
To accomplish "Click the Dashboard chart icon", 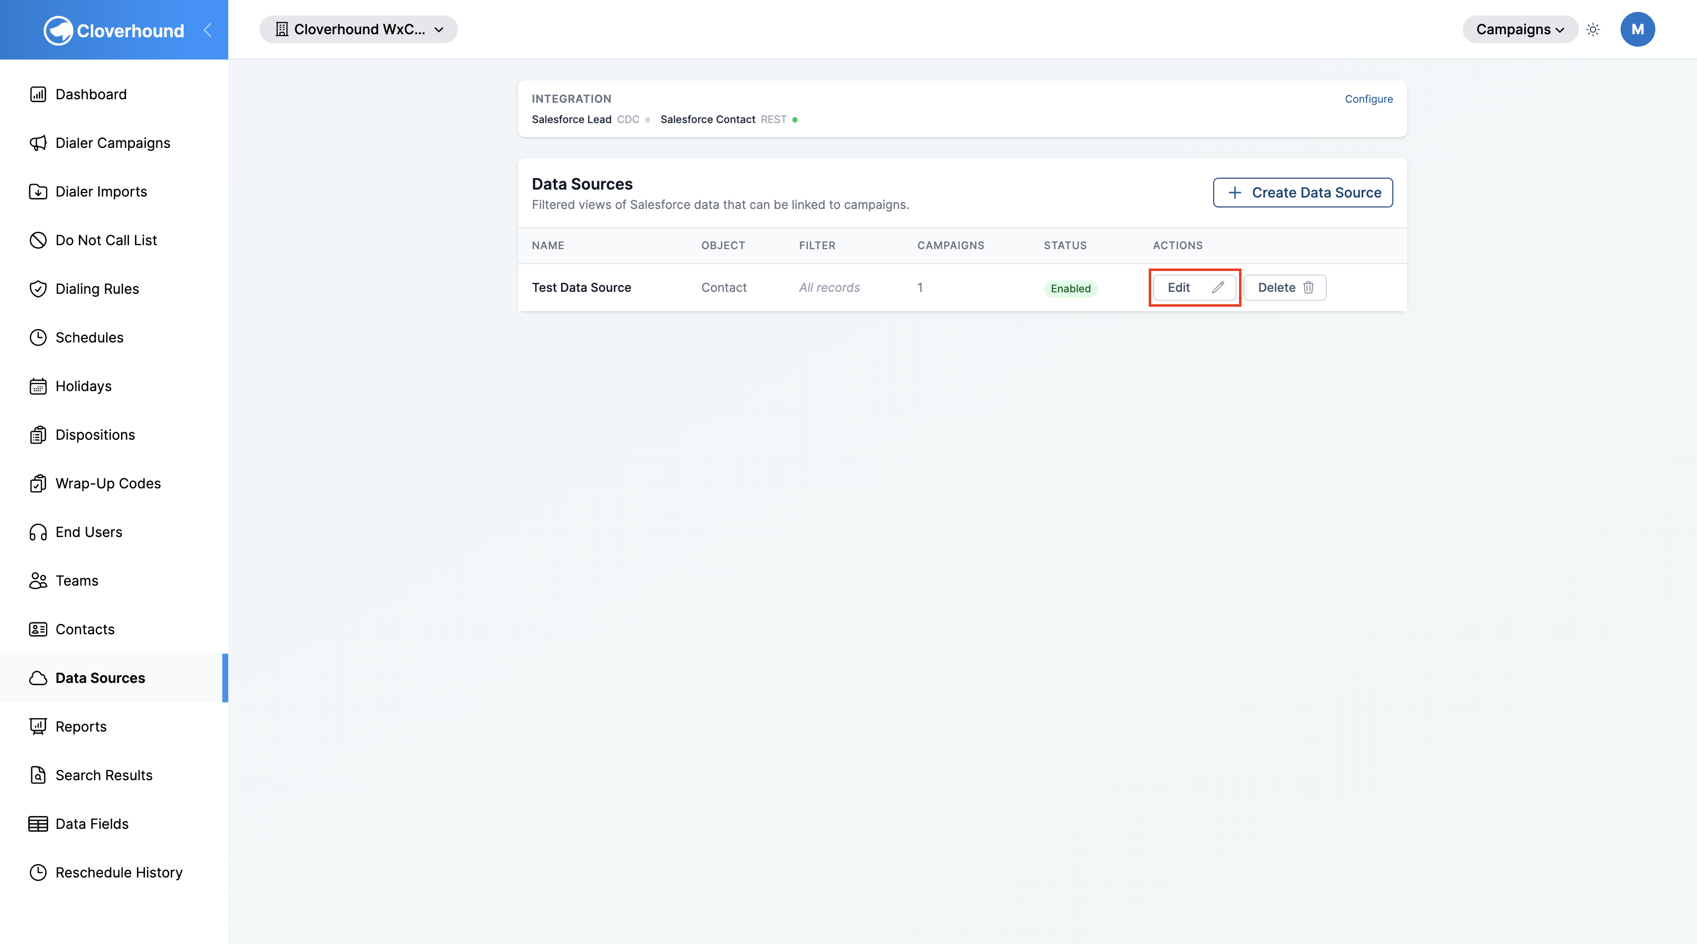I will [x=38, y=94].
